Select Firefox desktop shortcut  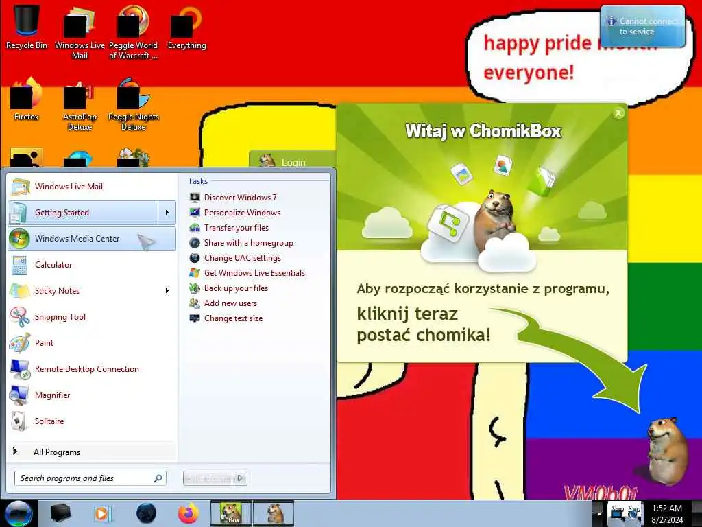tap(27, 99)
